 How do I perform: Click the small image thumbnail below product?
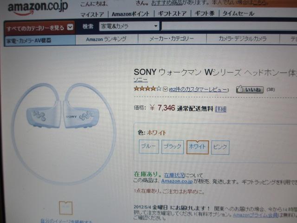coord(66,208)
